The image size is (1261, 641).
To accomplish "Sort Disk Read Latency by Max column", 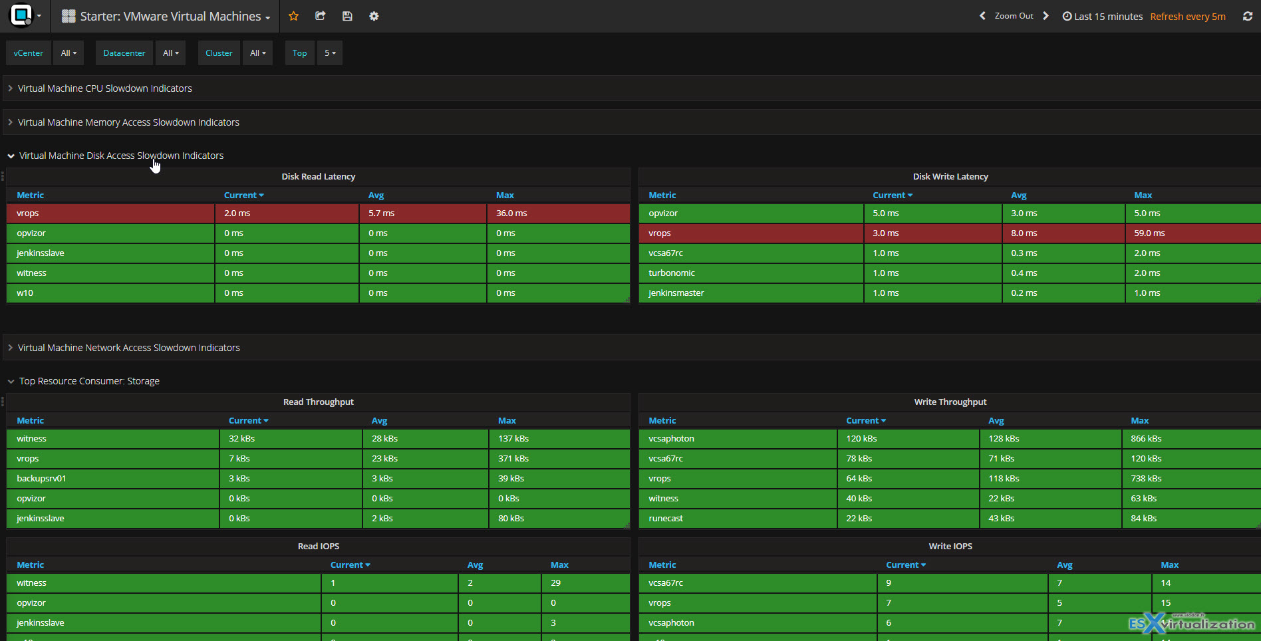I will point(505,195).
